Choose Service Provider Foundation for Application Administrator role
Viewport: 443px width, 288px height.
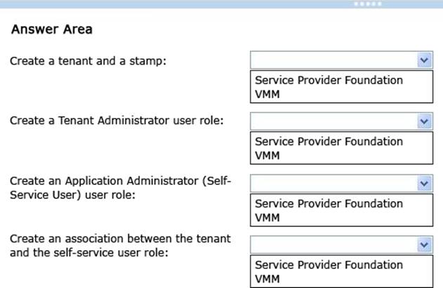[329, 203]
